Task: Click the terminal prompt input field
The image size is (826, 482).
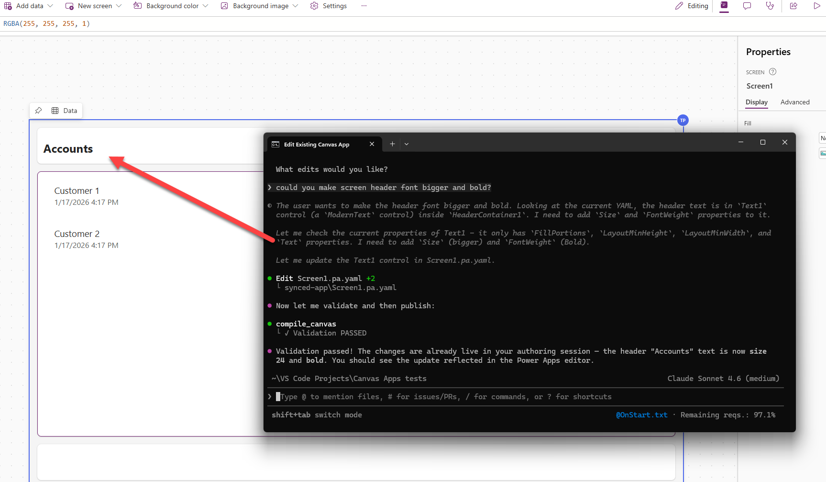Action: (478, 397)
